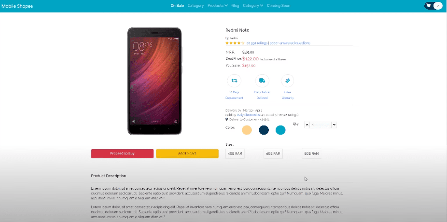Image resolution: width=447 pixels, height=222 pixels.
Task: Expand the Products dropdown menu
Action: [x=218, y=5]
